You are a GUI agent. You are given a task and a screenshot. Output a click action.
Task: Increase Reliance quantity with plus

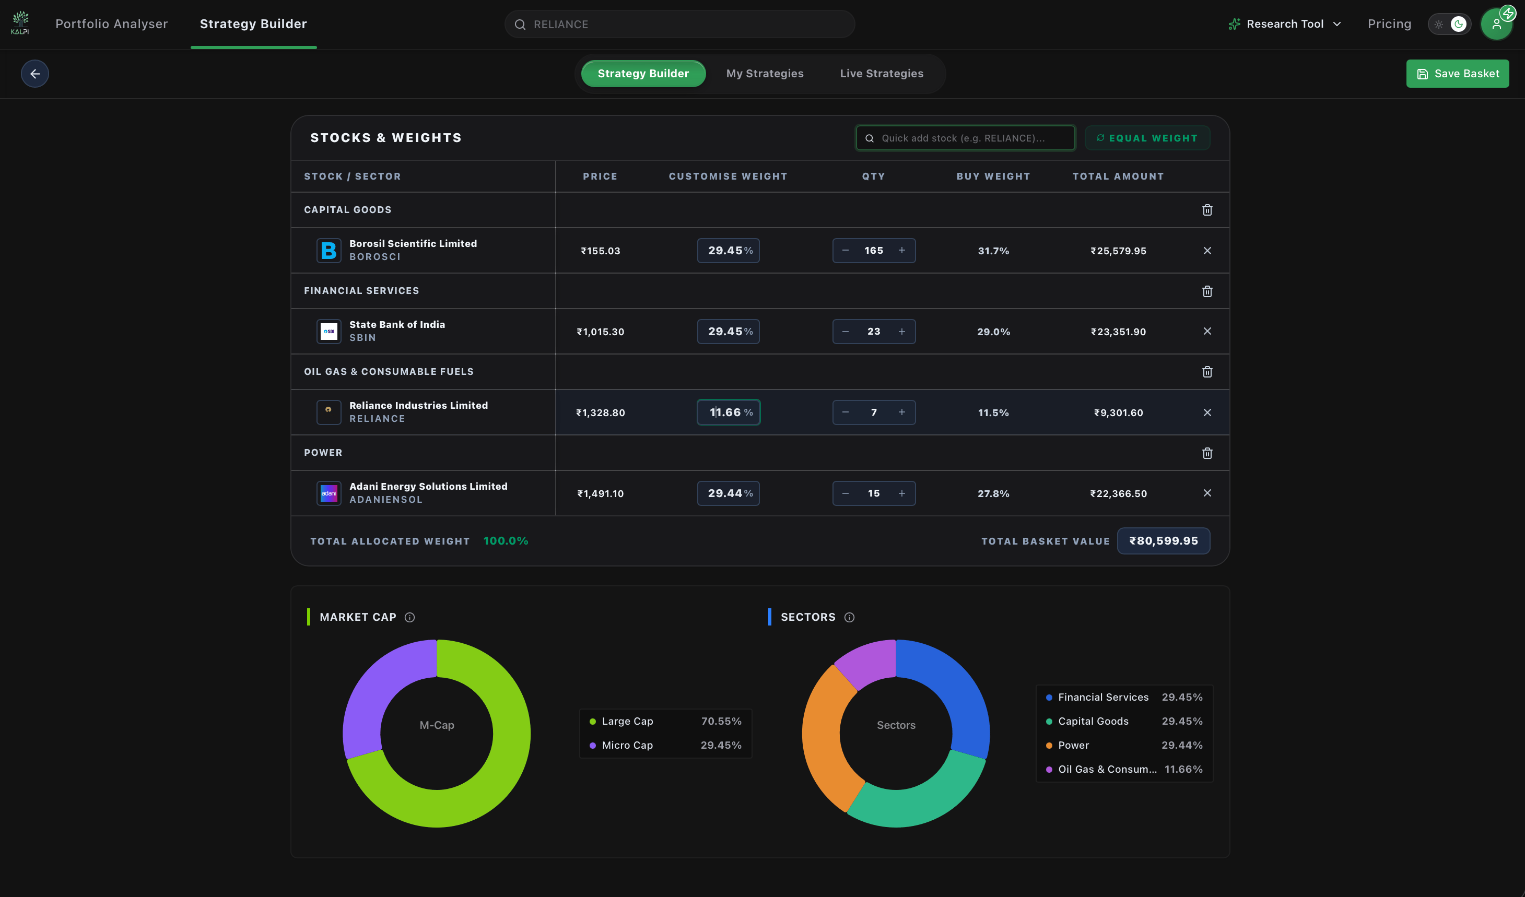pyautogui.click(x=902, y=412)
